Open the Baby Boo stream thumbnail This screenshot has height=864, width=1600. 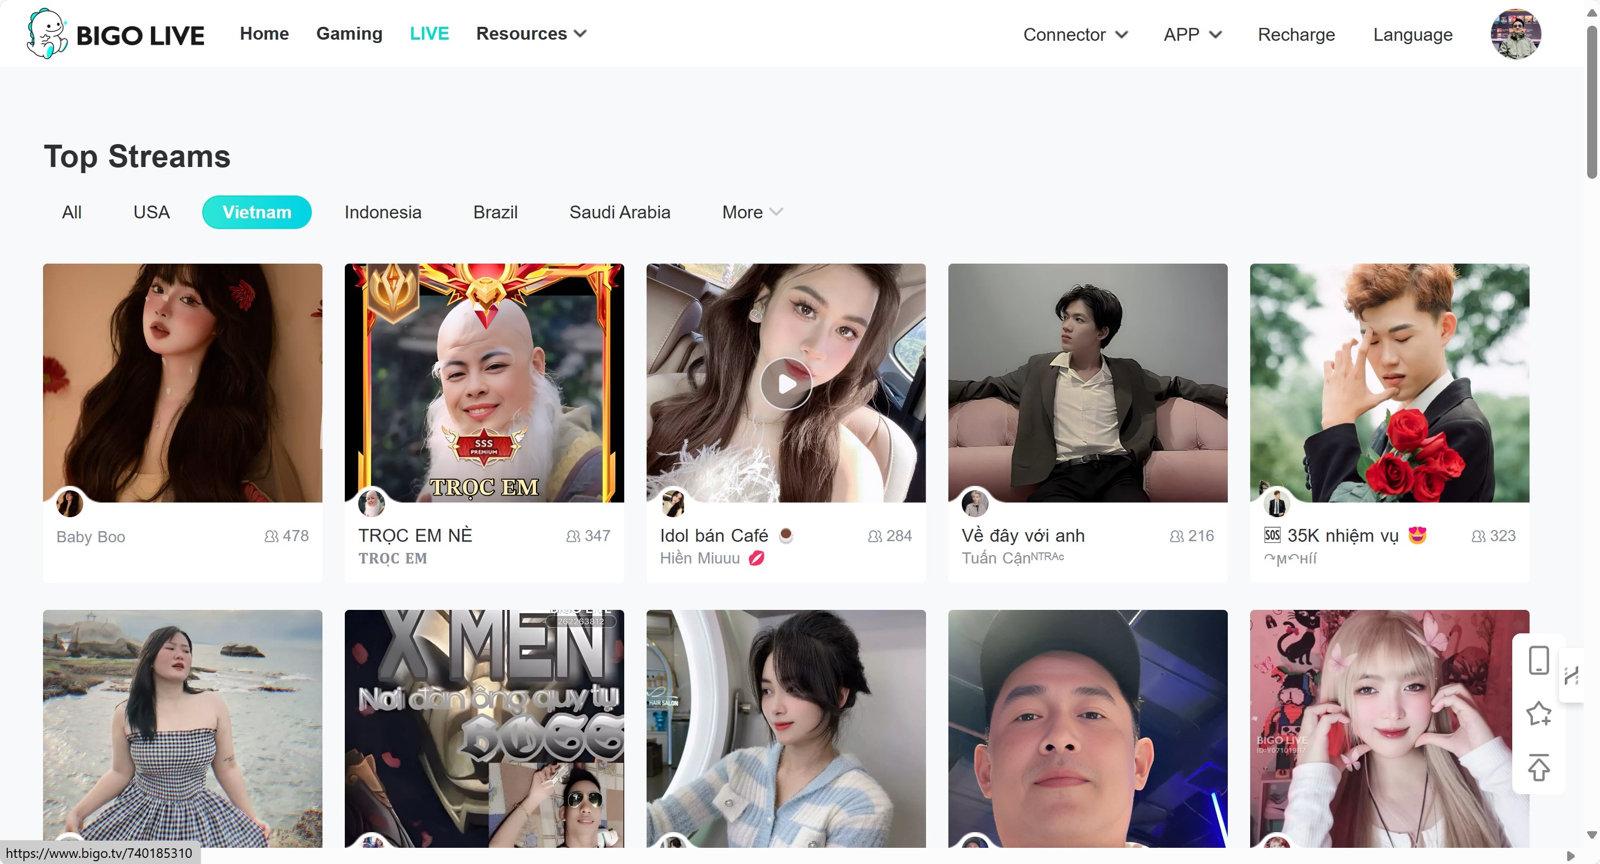coord(183,383)
